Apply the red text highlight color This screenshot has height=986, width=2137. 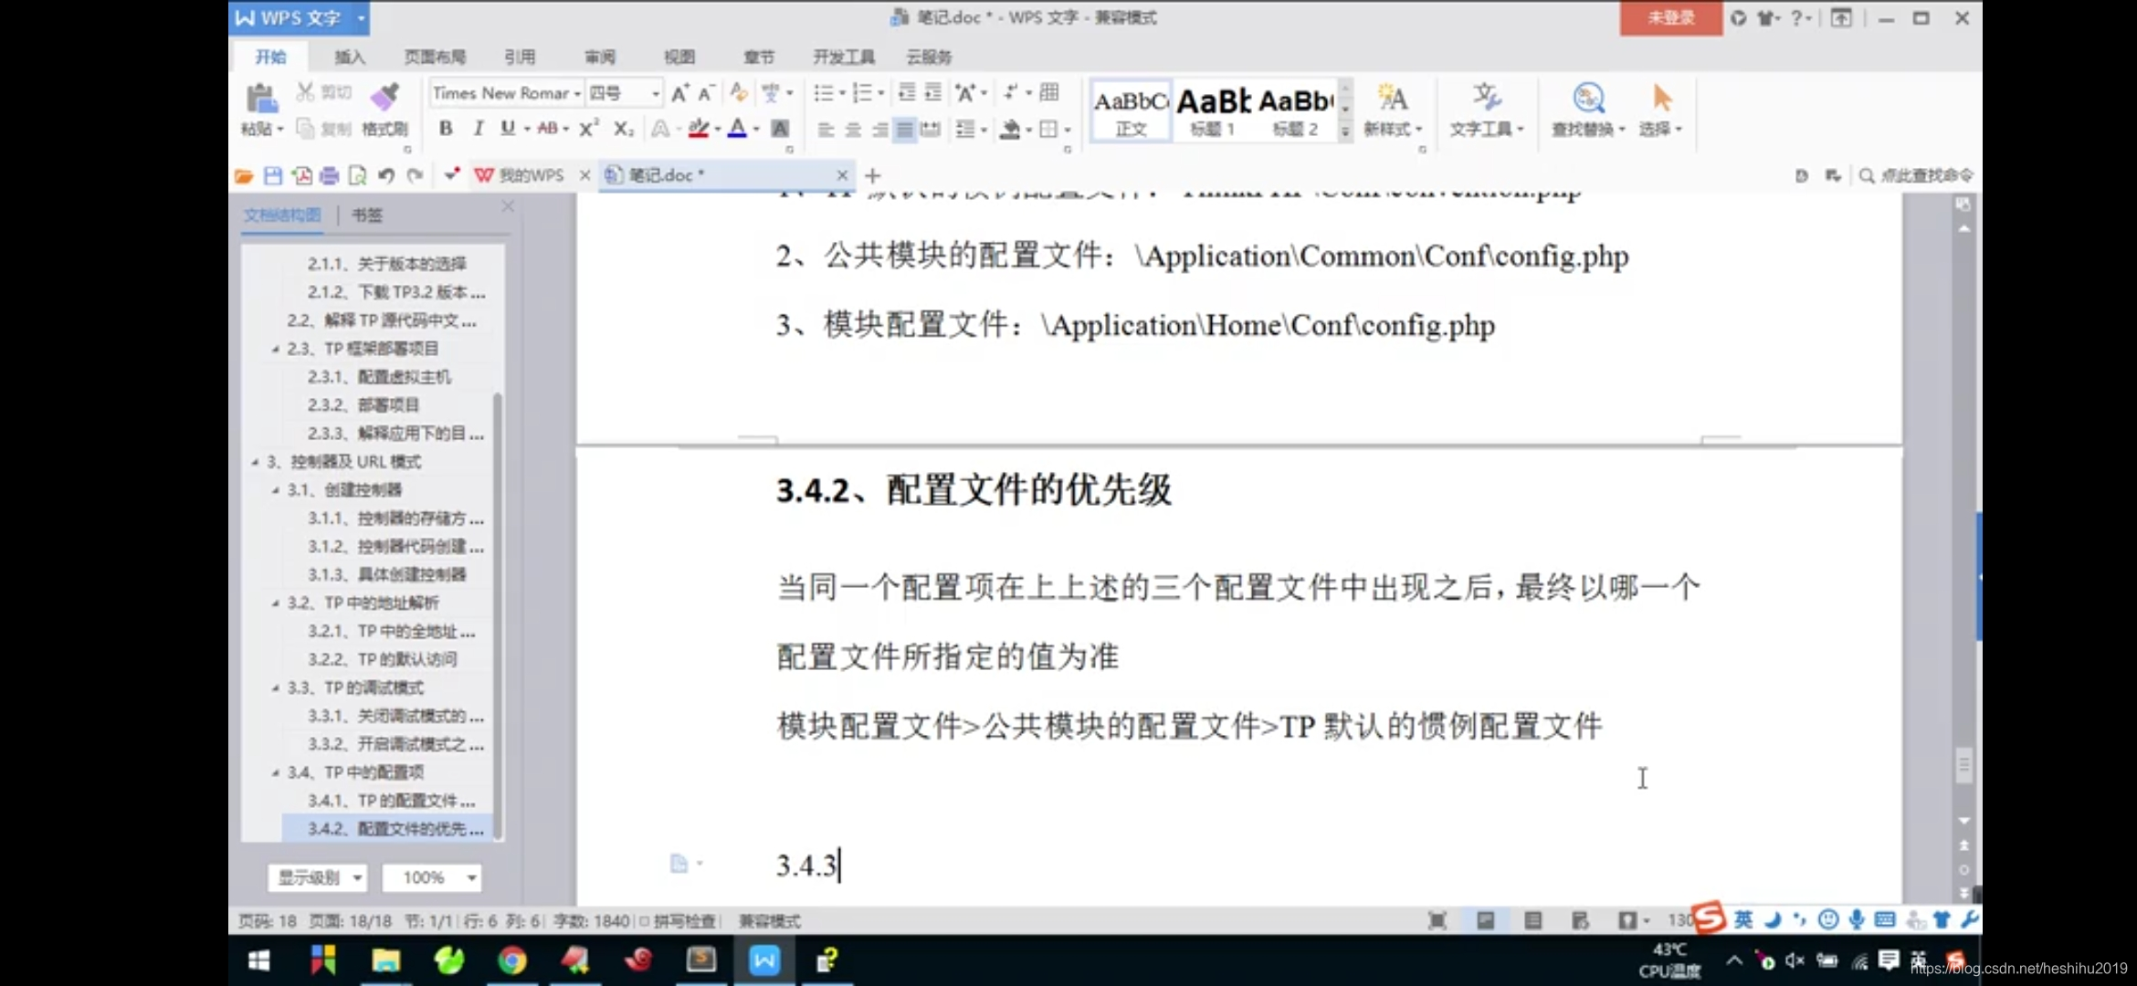click(699, 129)
